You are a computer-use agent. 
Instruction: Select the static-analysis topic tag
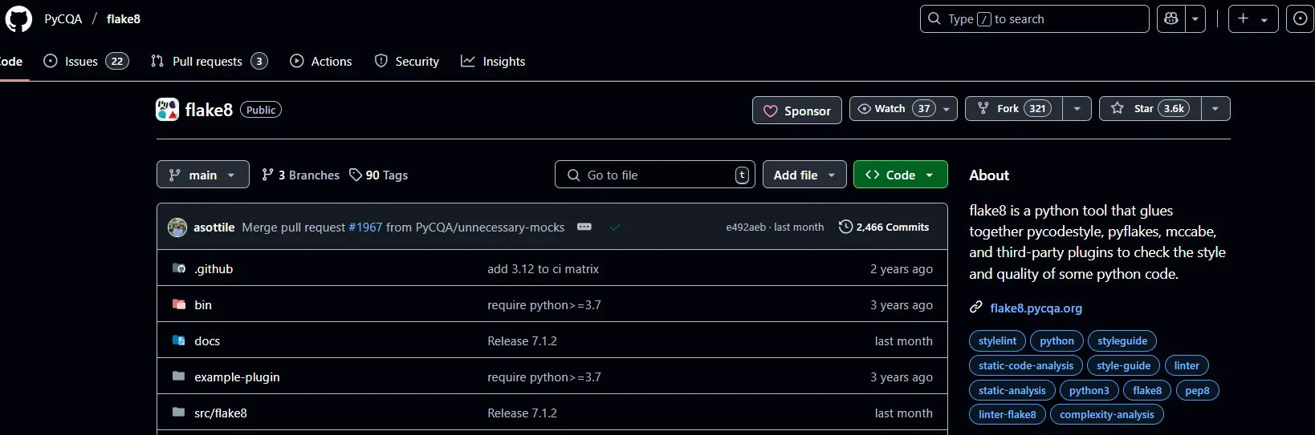[x=1012, y=391]
